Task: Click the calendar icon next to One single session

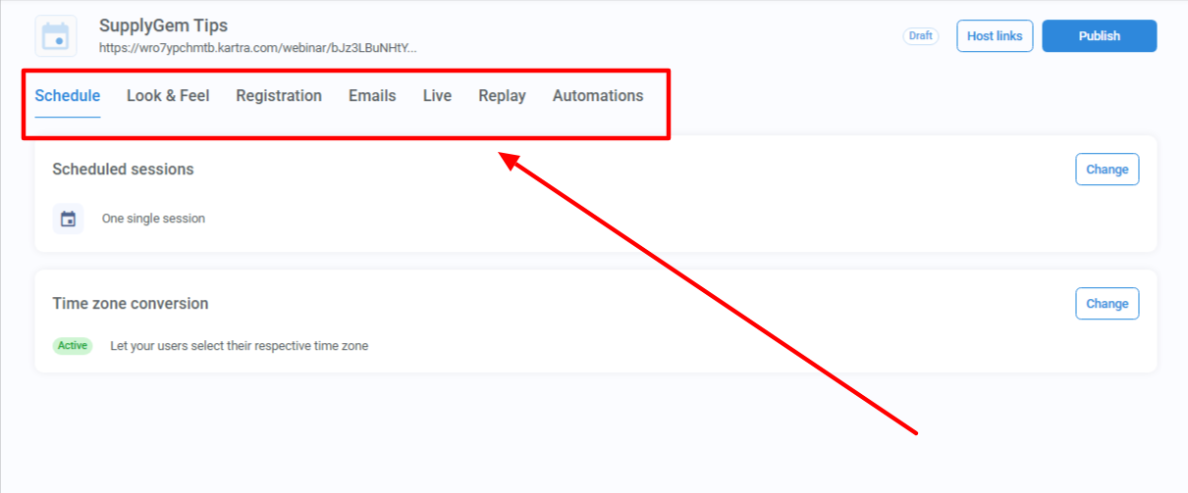Action: [x=68, y=219]
